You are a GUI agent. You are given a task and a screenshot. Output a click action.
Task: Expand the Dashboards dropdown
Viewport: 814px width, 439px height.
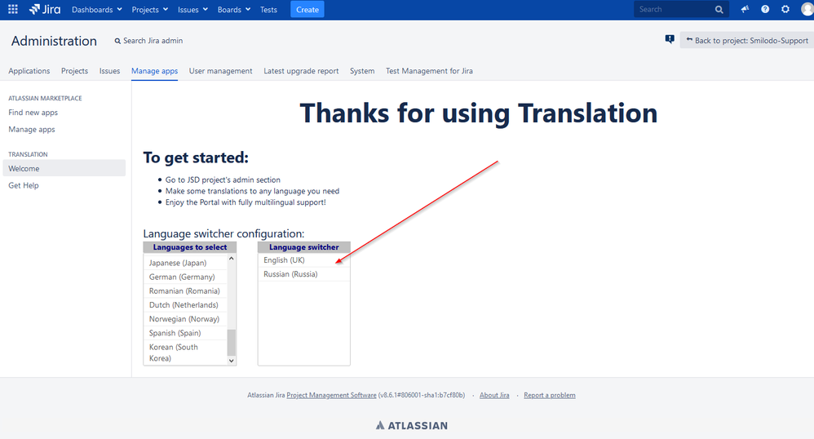click(x=97, y=9)
